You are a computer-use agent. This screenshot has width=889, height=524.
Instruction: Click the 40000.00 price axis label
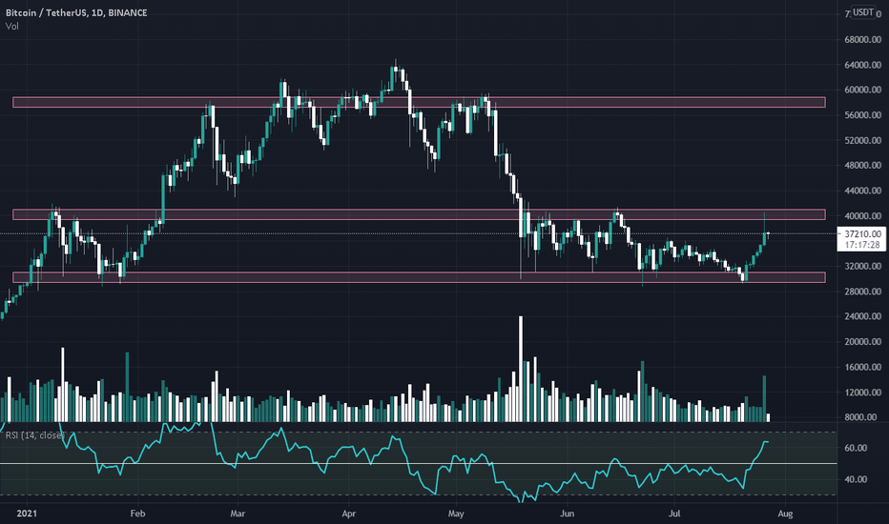click(862, 216)
